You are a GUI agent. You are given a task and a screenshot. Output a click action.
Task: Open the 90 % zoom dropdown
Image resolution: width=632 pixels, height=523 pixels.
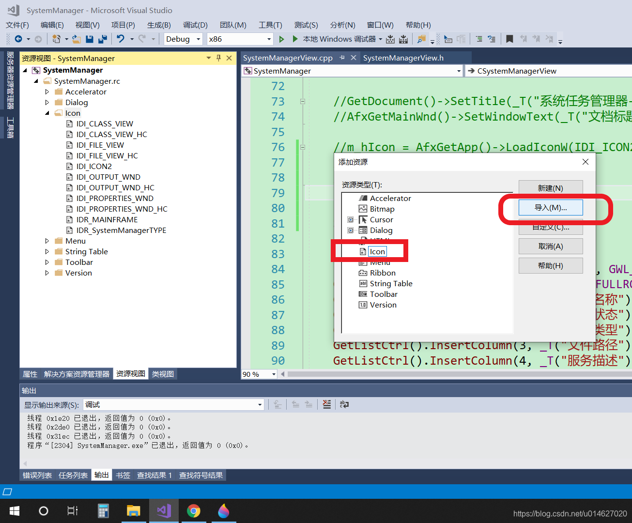click(x=259, y=374)
